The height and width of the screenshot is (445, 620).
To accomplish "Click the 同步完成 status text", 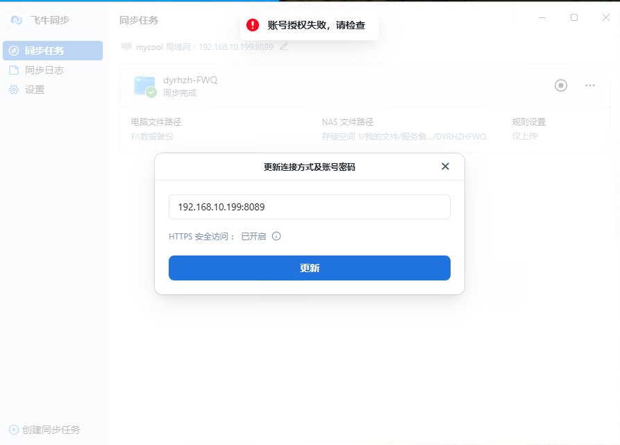I will tap(180, 93).
